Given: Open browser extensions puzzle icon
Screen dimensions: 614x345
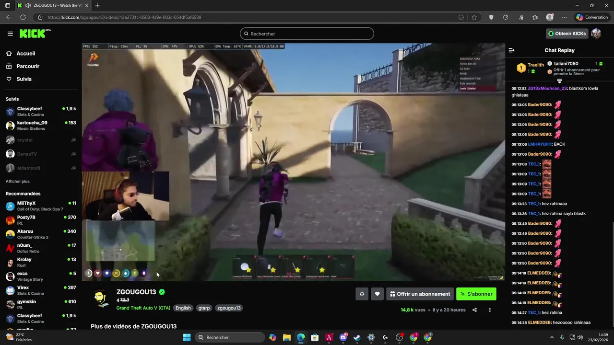Looking at the screenshot, I should coord(505,17).
